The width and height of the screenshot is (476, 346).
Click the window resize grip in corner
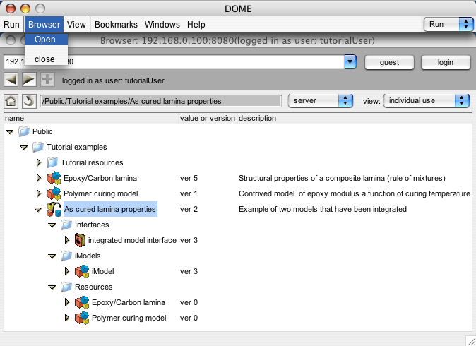(470, 340)
